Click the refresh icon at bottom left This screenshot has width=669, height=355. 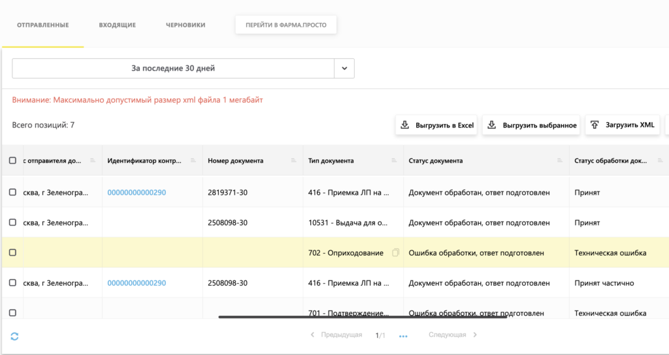[x=14, y=336]
